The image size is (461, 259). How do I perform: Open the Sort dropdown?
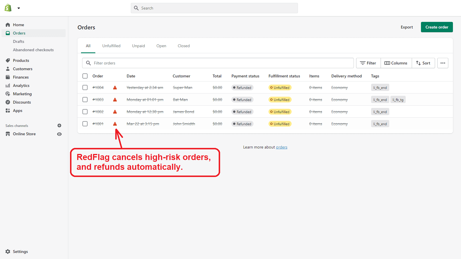[423, 63]
